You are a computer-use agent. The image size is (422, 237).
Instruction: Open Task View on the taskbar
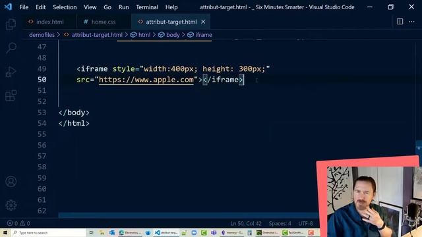point(91,232)
